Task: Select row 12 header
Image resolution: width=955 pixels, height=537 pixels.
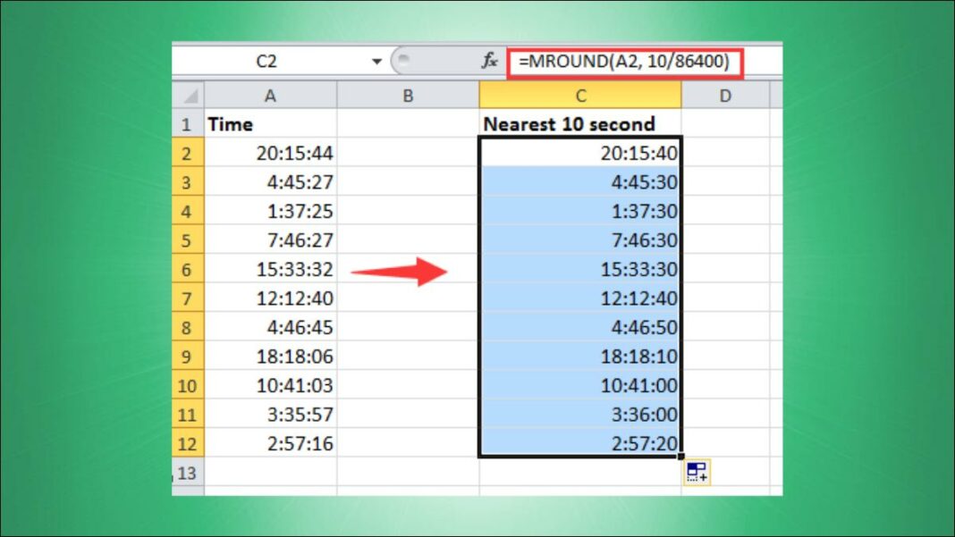Action: point(188,443)
